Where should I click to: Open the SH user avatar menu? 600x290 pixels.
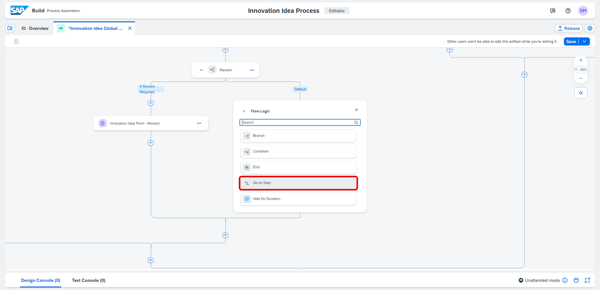click(x=583, y=11)
